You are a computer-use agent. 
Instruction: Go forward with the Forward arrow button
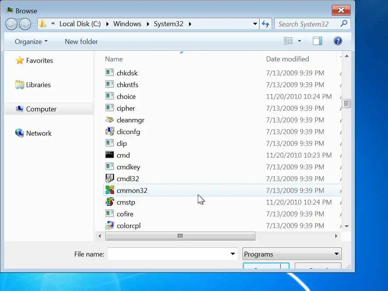[x=25, y=24]
